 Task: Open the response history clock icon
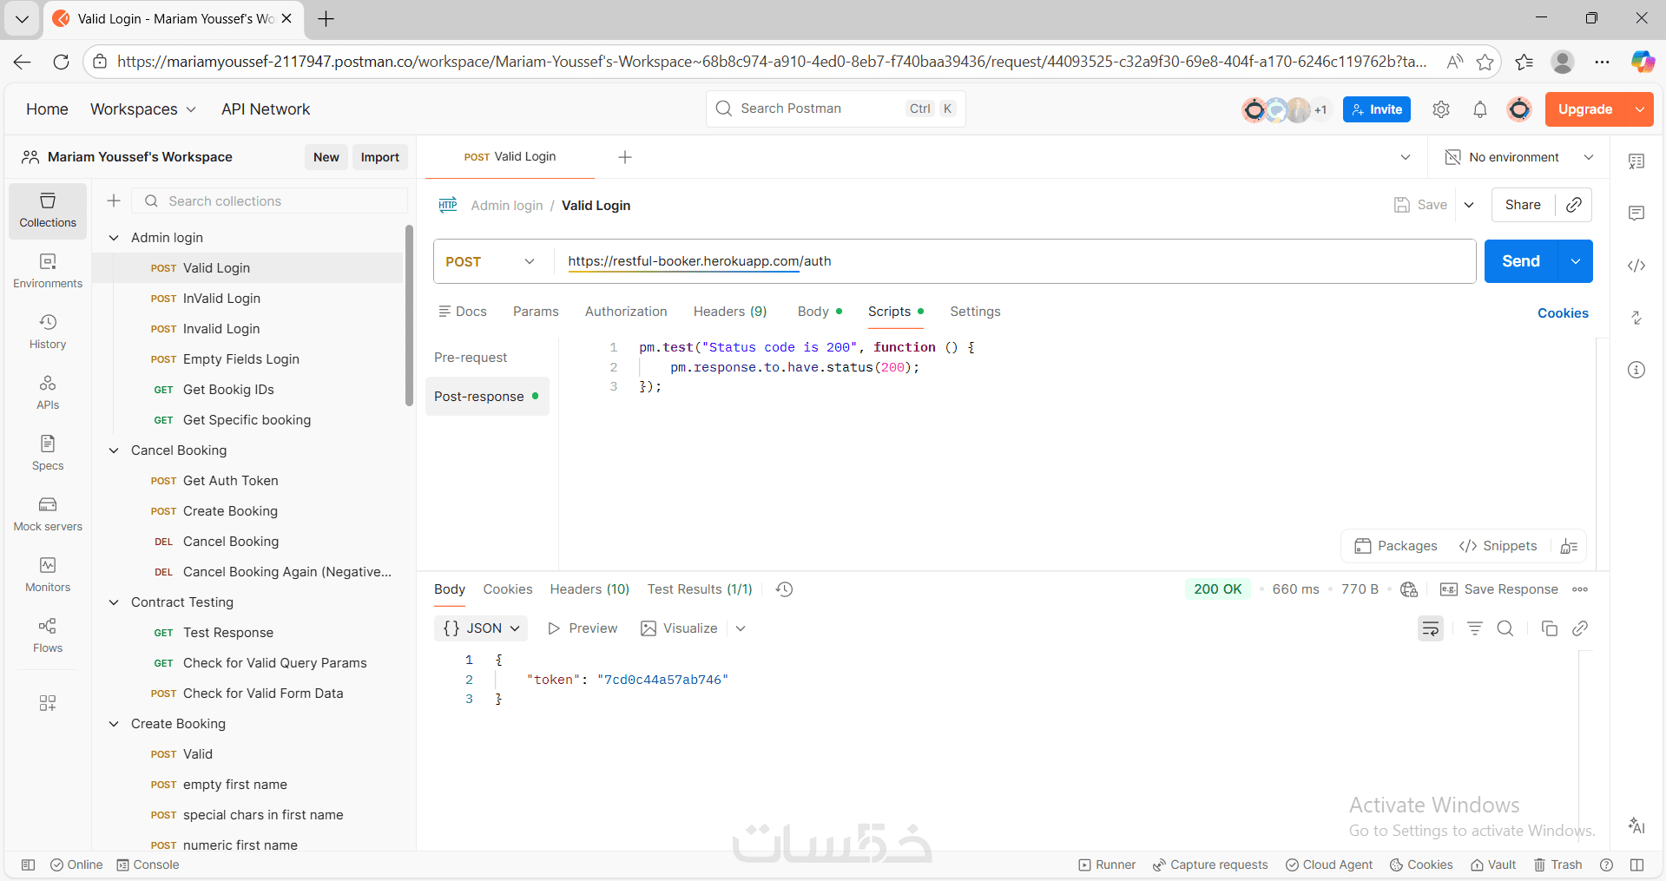coord(784,589)
